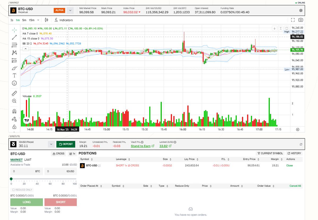Open the Fibonacci retracement tool
Image resolution: width=318 pixels, height=220 pixels.
tap(14, 45)
